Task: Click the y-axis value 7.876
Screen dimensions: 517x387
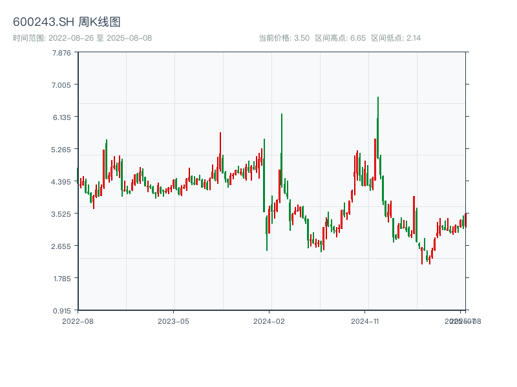Action: click(61, 53)
